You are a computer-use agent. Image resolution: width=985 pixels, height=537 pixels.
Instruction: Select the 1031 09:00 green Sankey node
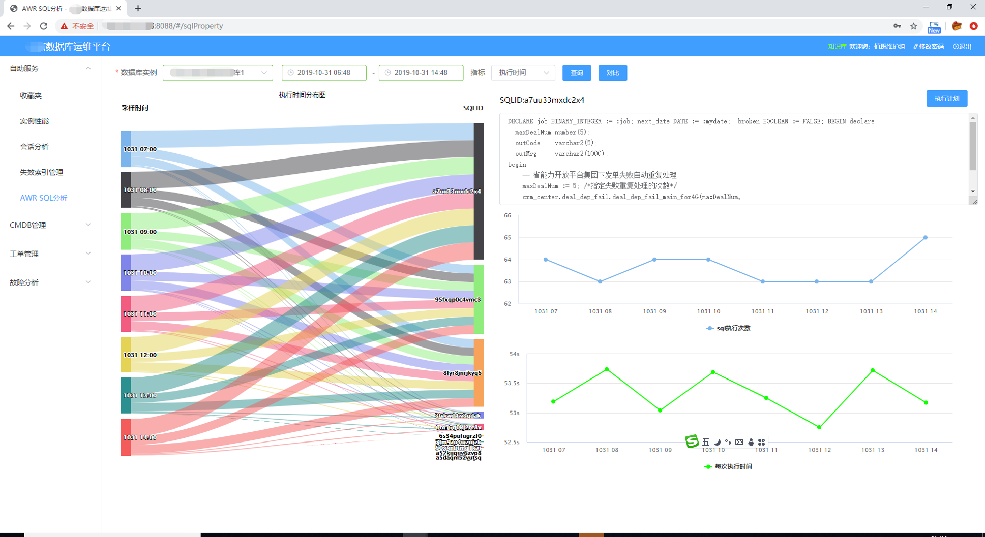point(126,232)
